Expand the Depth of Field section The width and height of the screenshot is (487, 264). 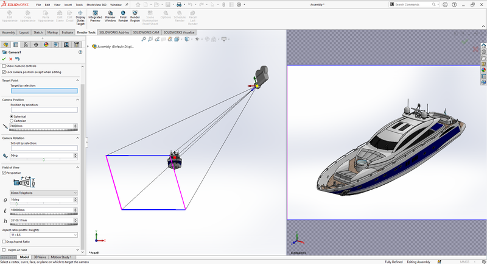click(77, 250)
